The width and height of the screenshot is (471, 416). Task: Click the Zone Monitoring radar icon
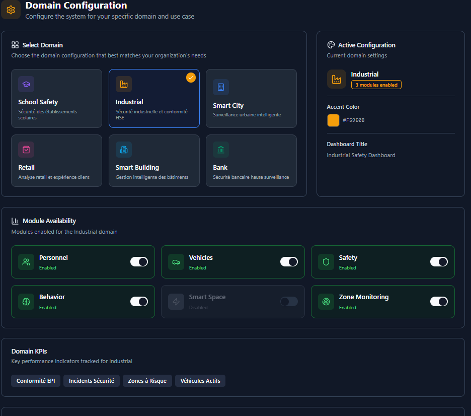click(x=326, y=302)
